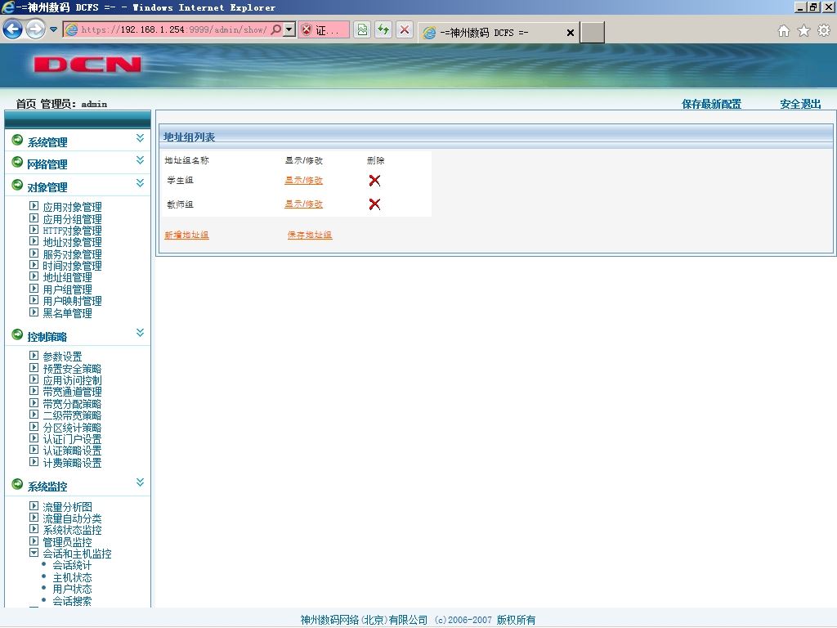Click arrow icon beside 用户组管理
Image resolution: width=837 pixels, height=628 pixels.
click(34, 289)
